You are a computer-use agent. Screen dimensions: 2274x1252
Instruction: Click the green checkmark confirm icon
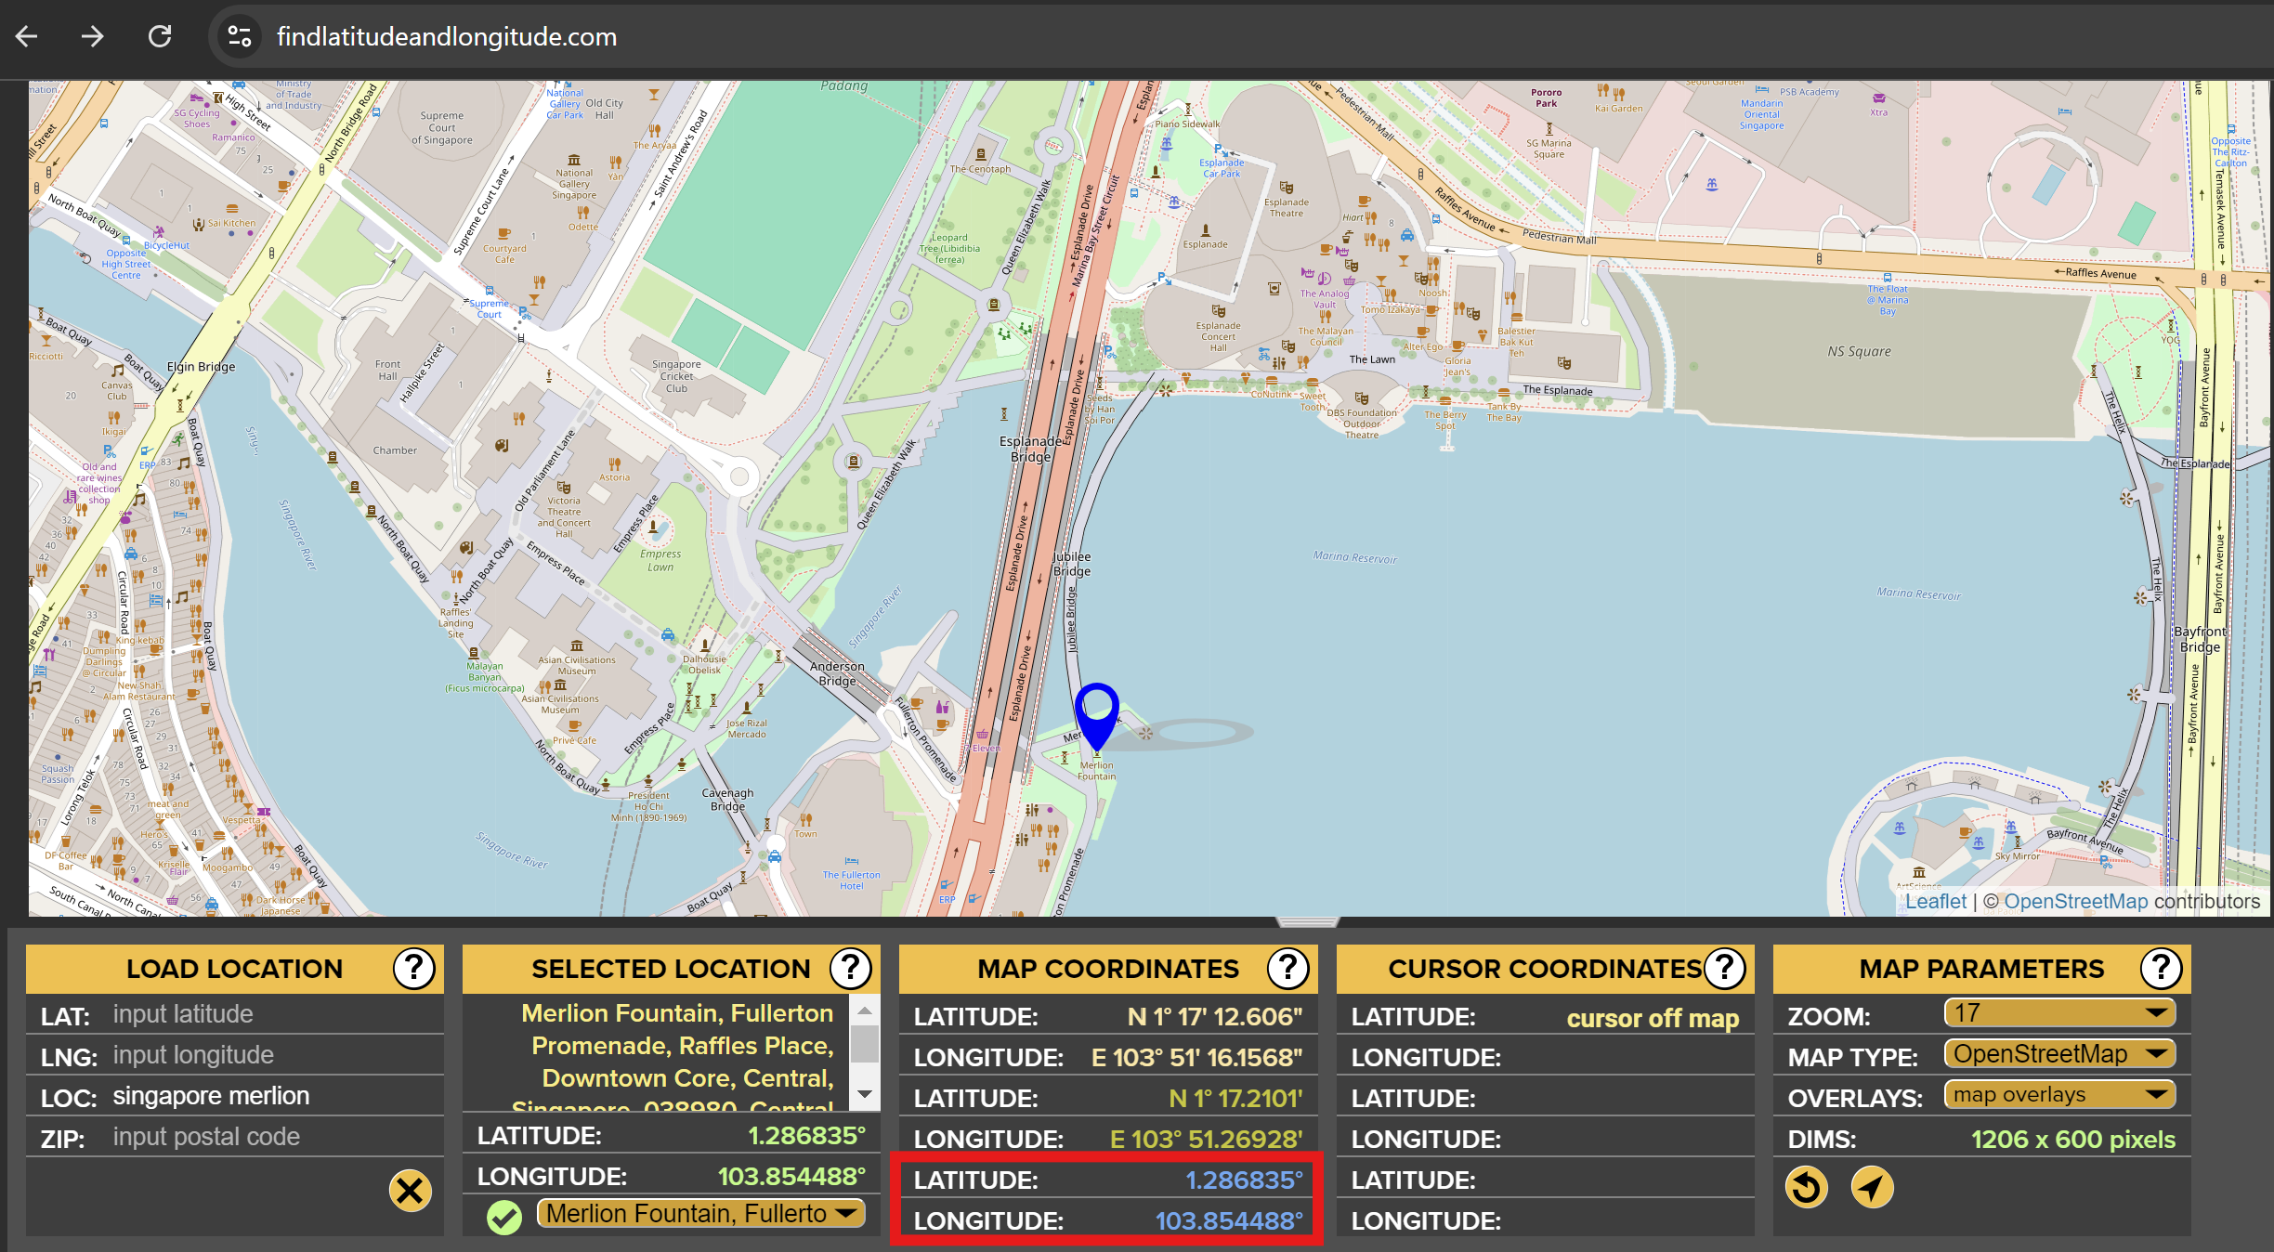504,1217
